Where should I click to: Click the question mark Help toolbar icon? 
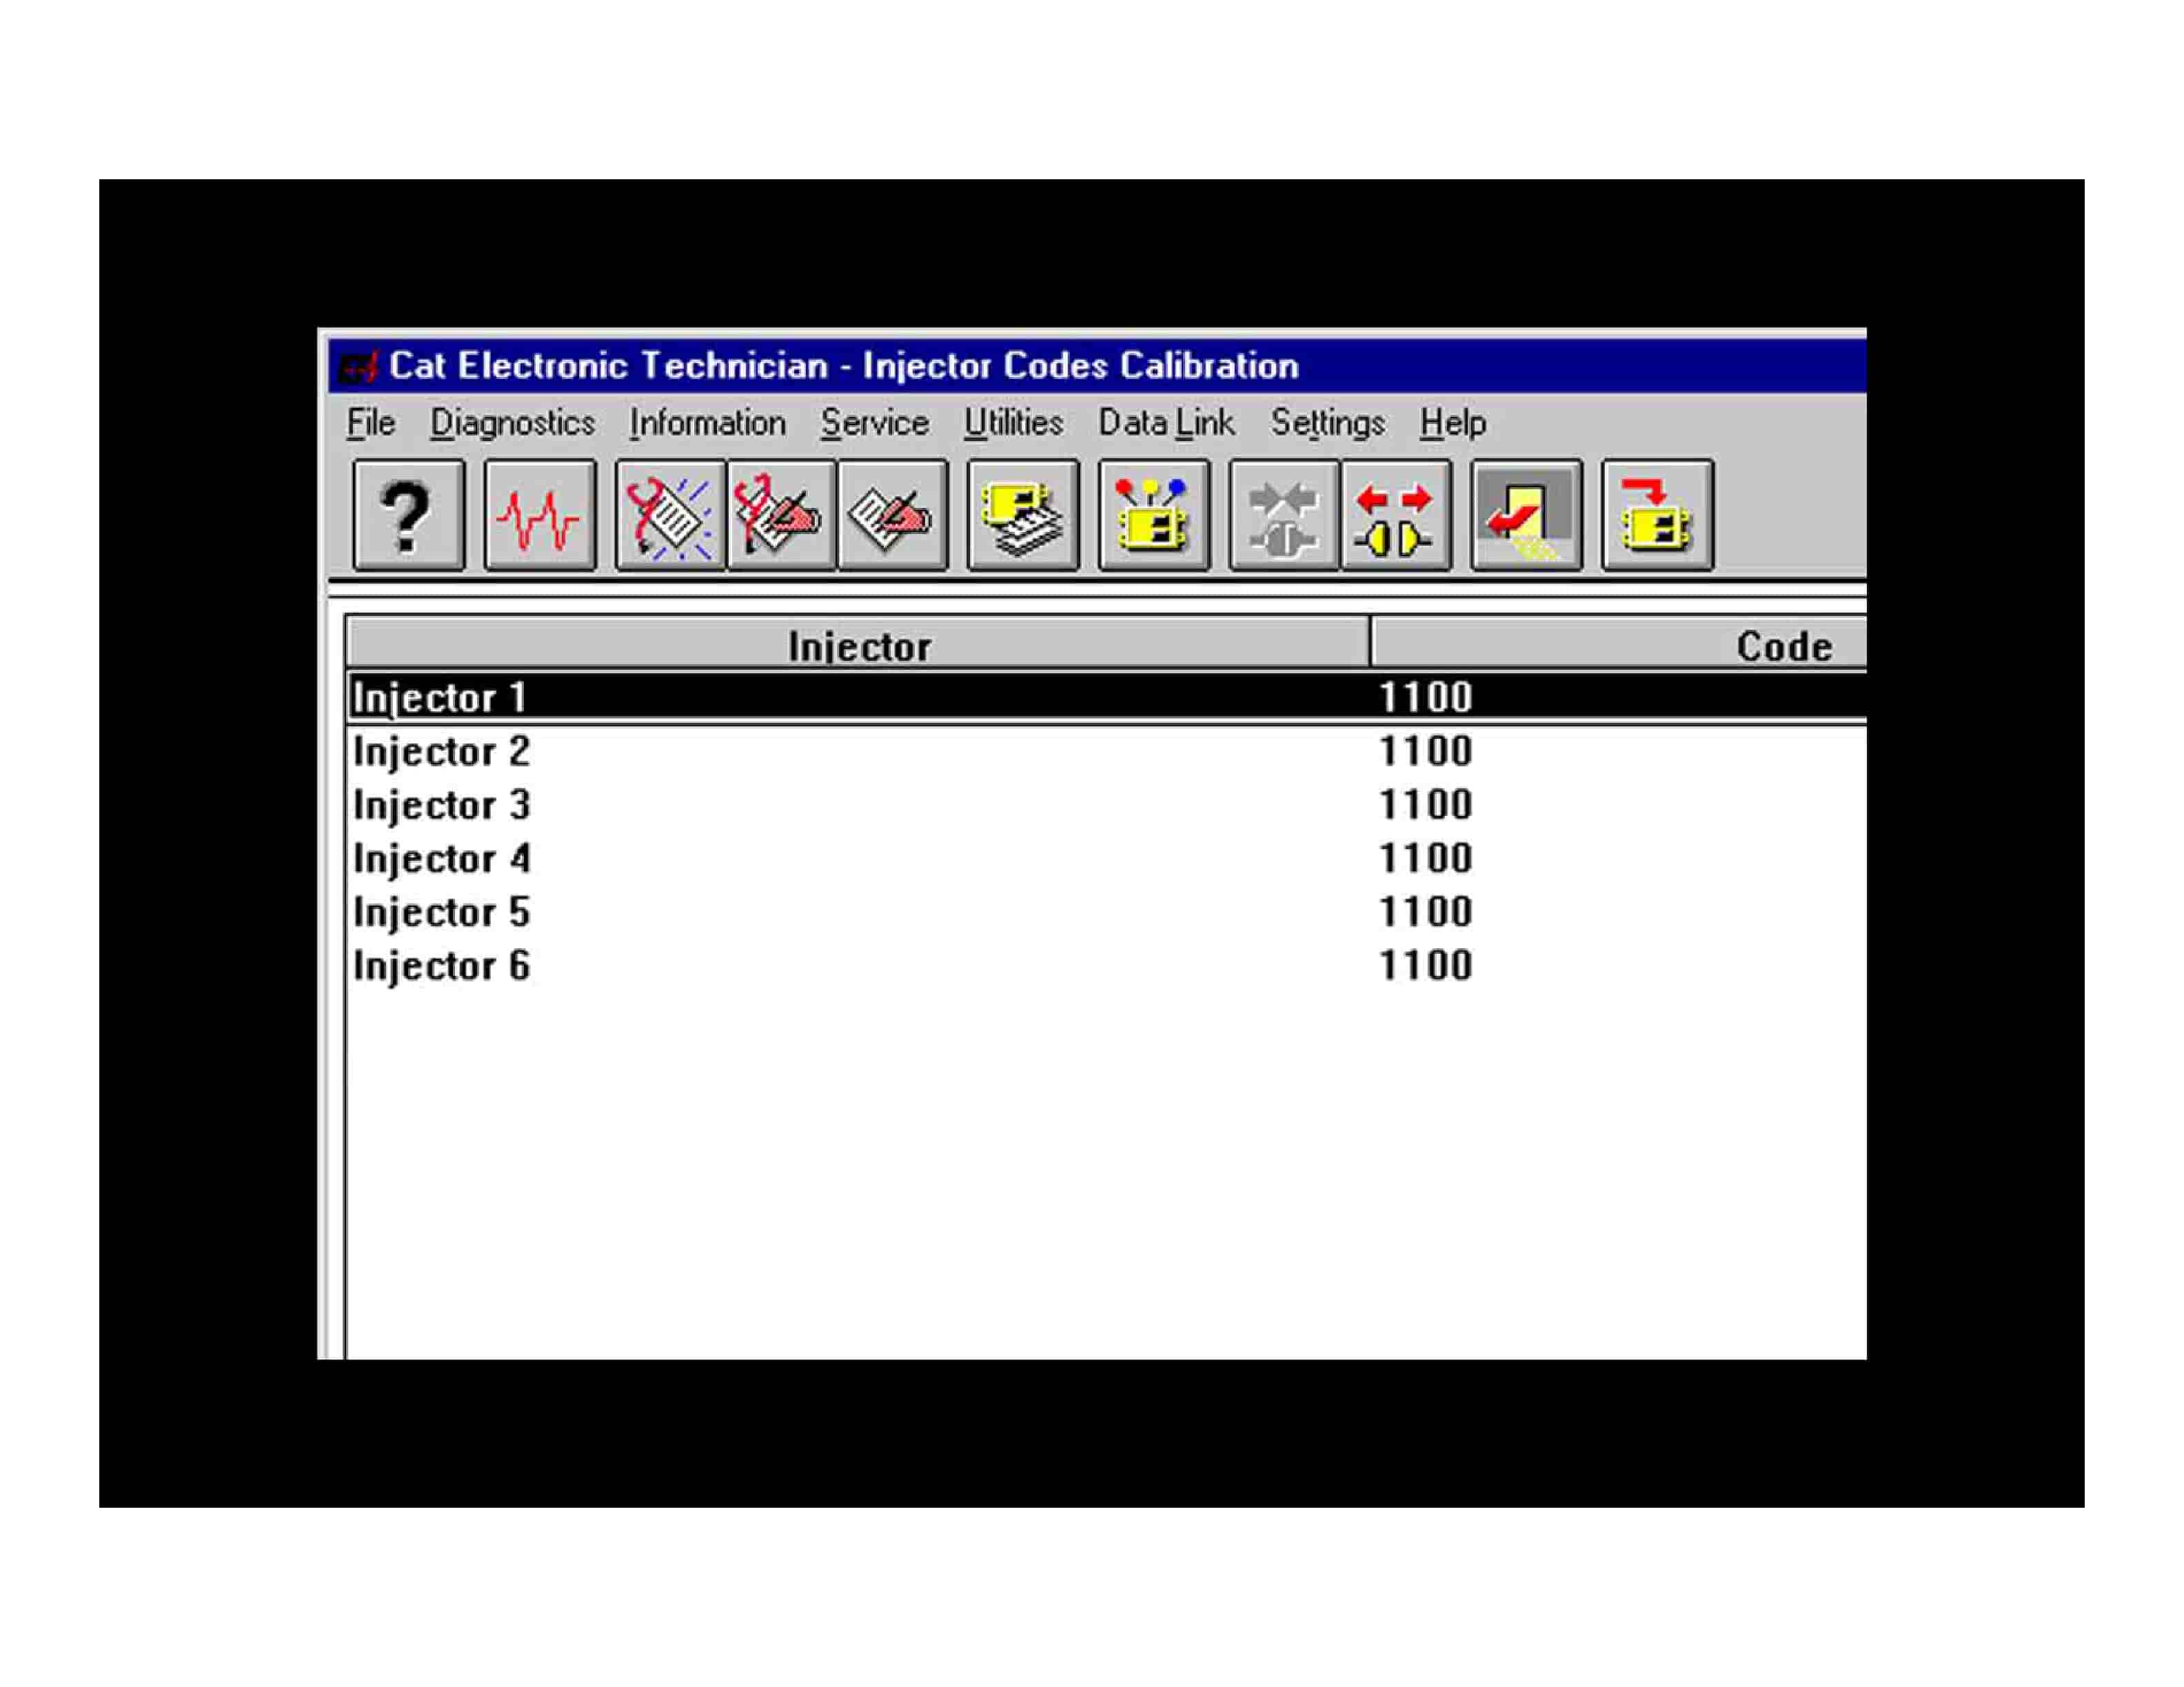tap(408, 515)
